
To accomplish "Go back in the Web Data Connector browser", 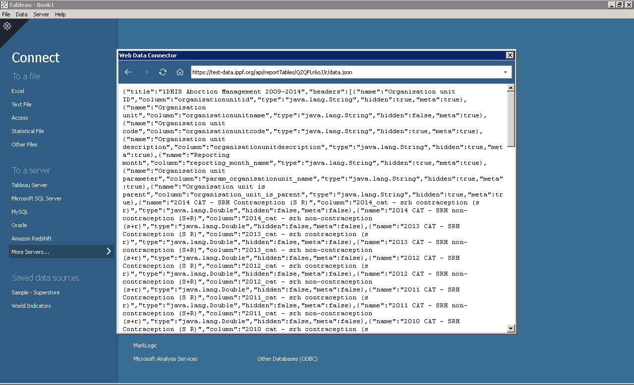I will point(128,72).
